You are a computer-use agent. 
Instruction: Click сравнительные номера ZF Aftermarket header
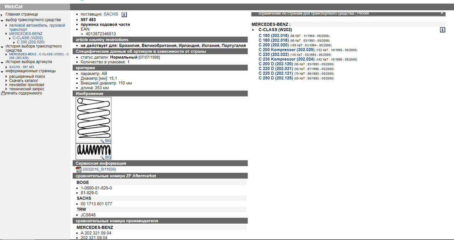point(160,176)
